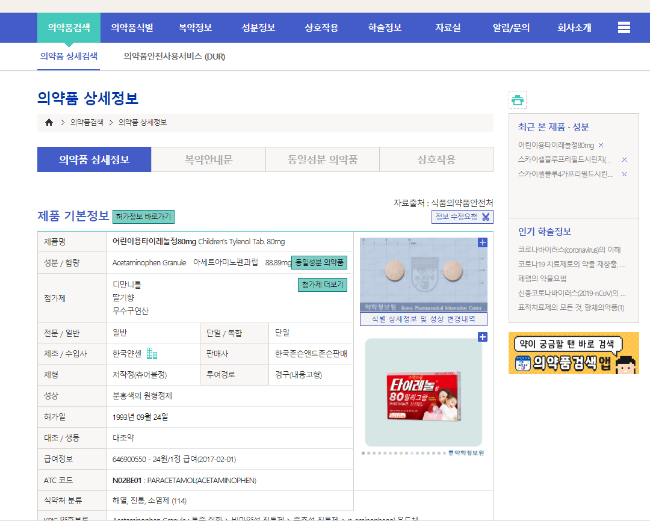Select 의약품 상세검색 submenu

pos(69,57)
